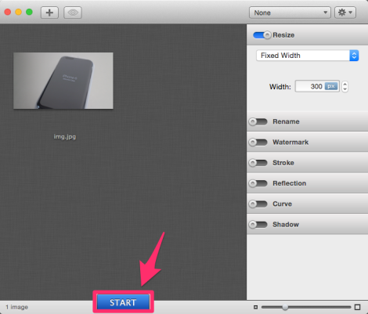Switch on the Reflection toggle
This screenshot has width=368, height=314.
click(x=258, y=183)
